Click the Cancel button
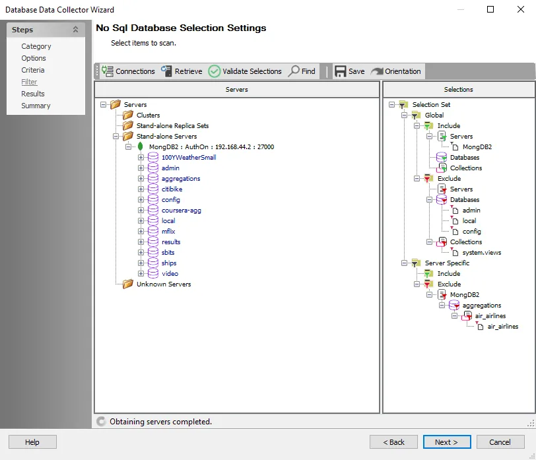 click(500, 442)
